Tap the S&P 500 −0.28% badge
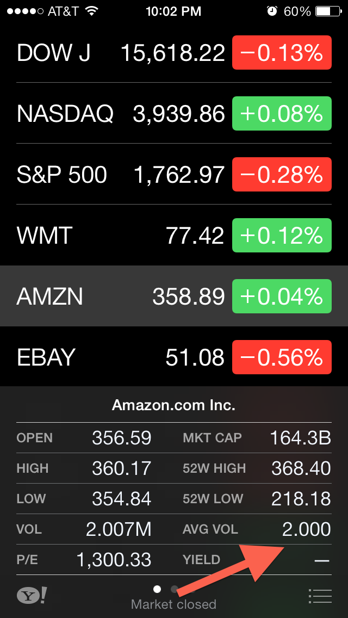The image size is (348, 618). coord(282,175)
